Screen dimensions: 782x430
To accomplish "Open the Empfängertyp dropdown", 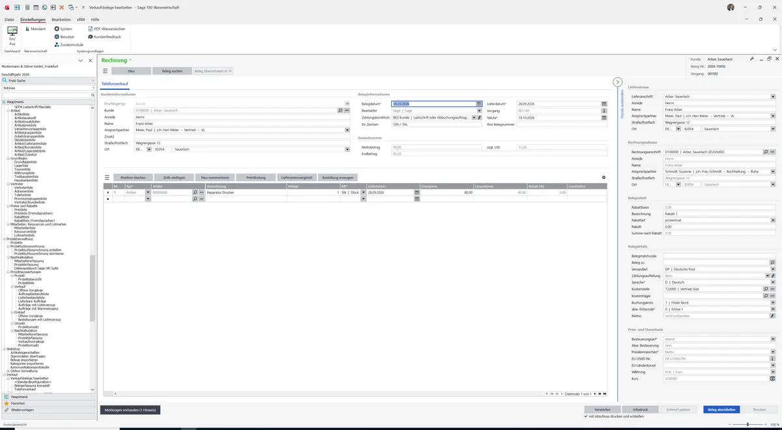I will (347, 104).
